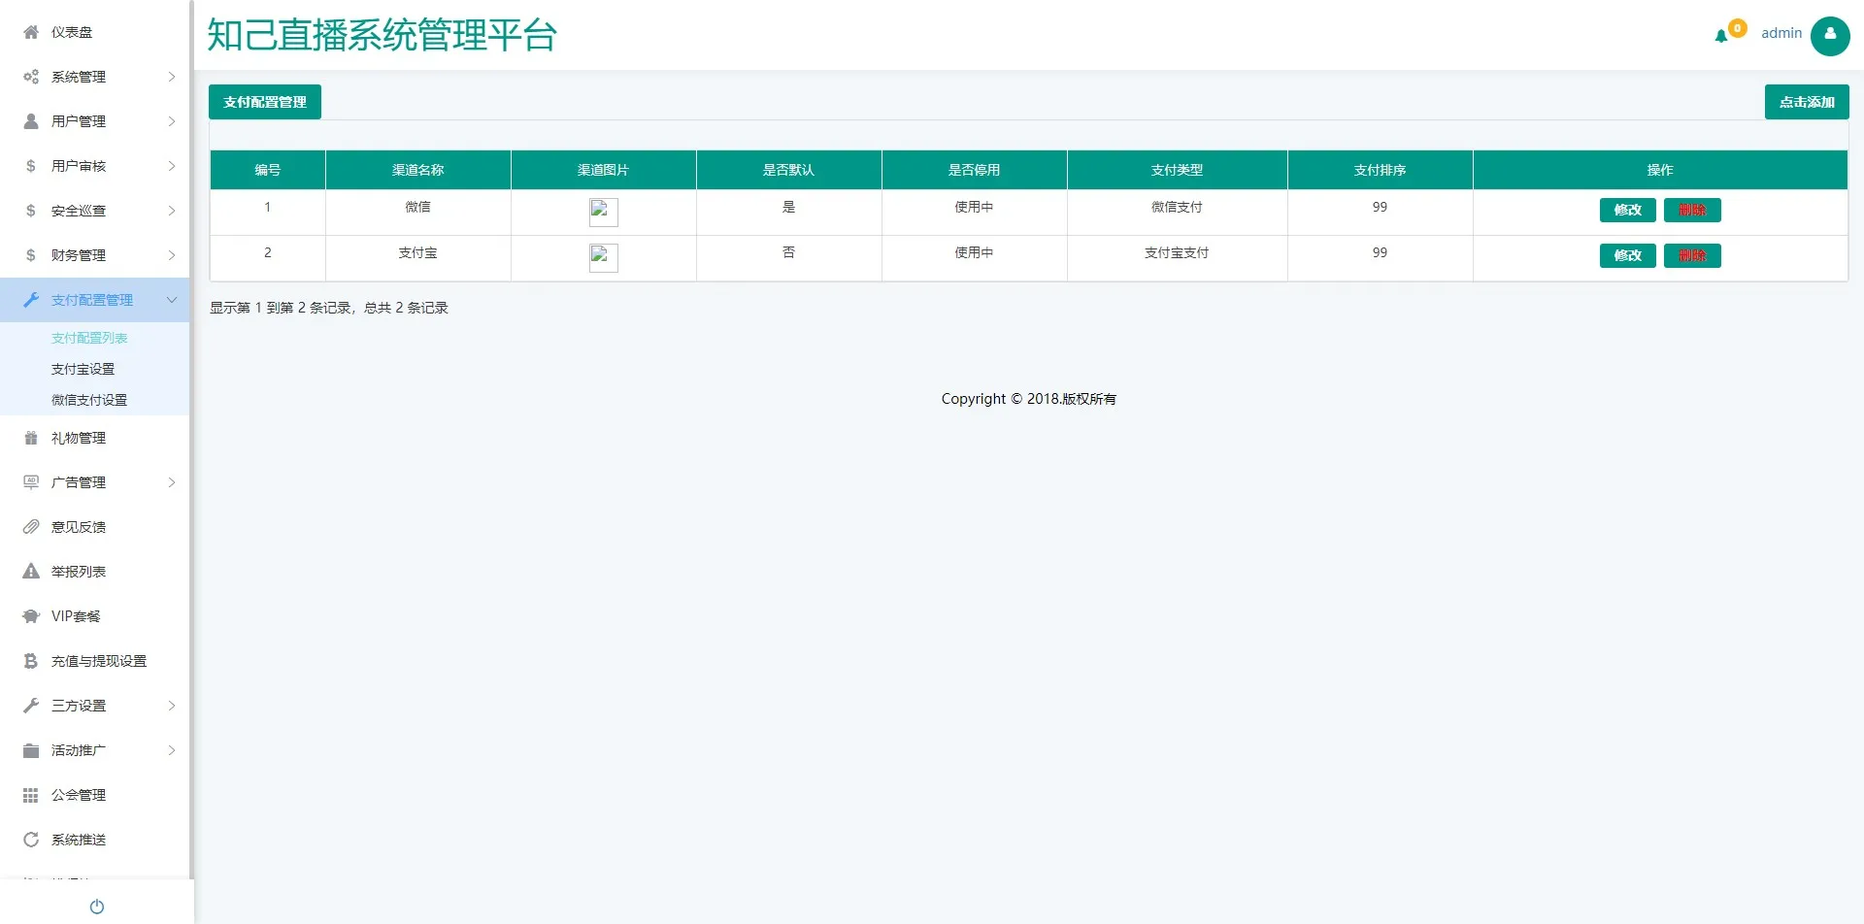Click the 支付配置管理 heading tab
Screen dimensions: 1864x924
(265, 102)
